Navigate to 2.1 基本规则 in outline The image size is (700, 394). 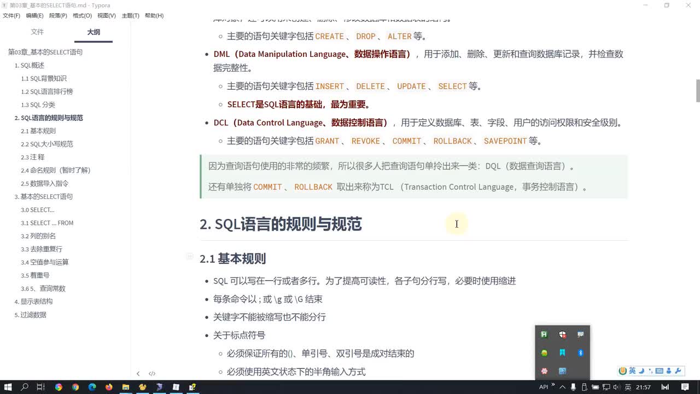tap(38, 131)
